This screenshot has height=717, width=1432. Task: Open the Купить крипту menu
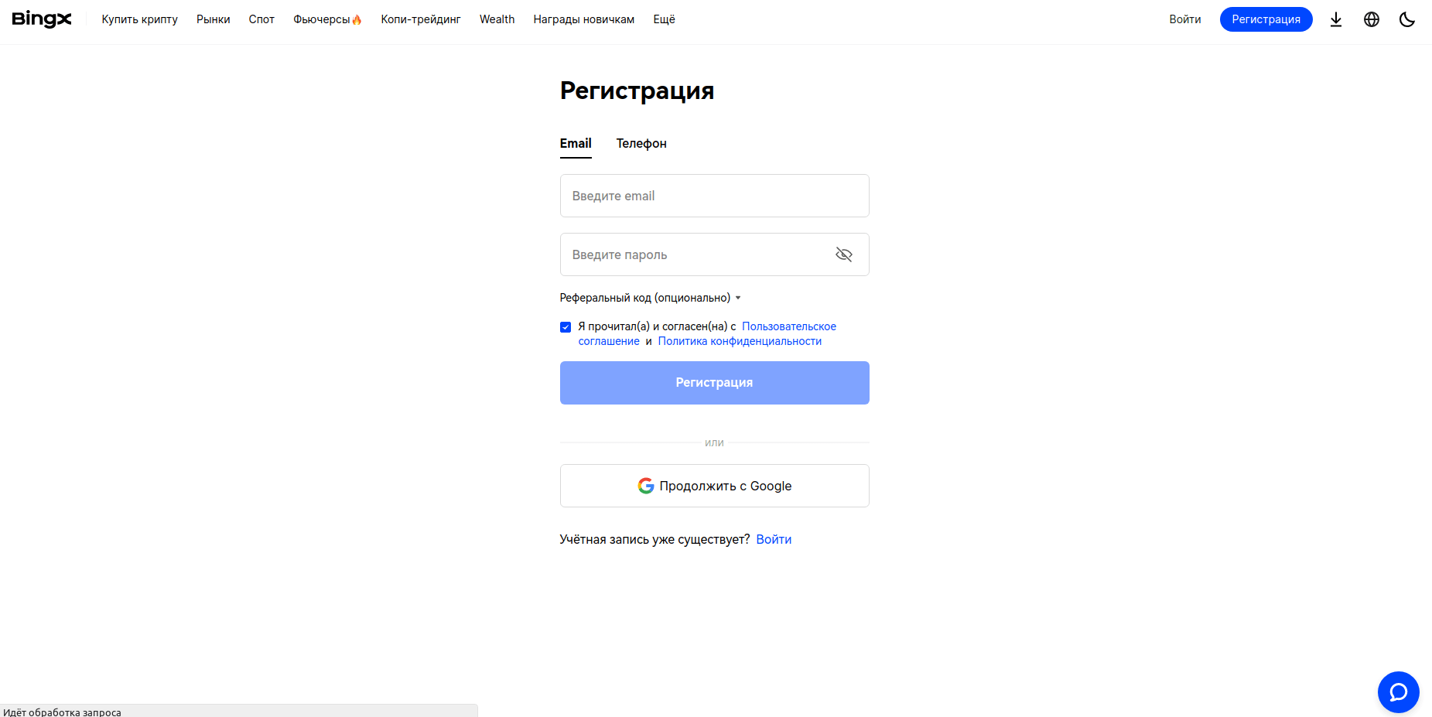click(x=139, y=19)
